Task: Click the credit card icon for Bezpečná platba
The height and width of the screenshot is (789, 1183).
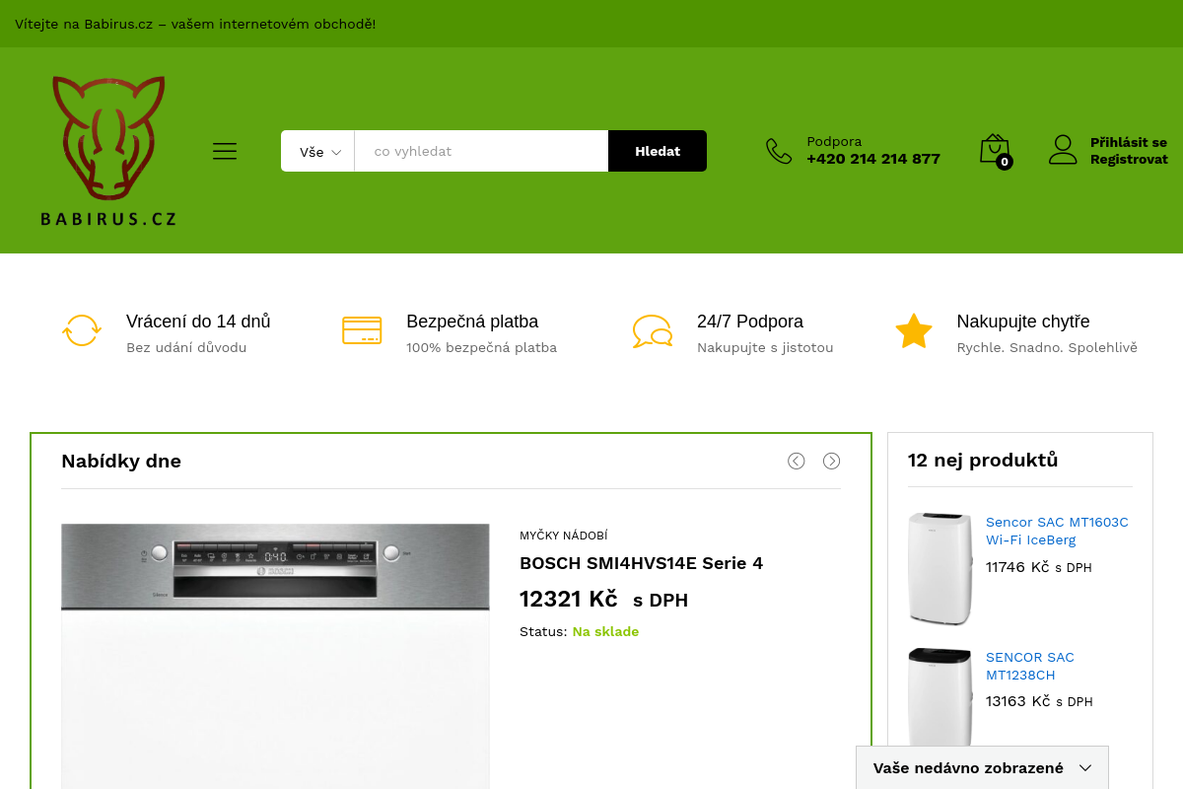Action: coord(362,330)
